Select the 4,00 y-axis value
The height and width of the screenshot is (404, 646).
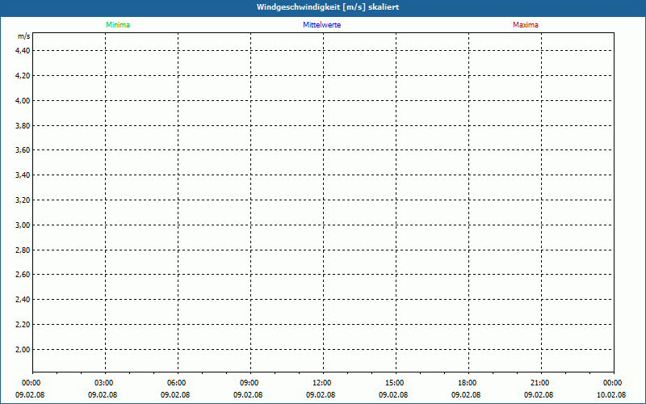23,100
